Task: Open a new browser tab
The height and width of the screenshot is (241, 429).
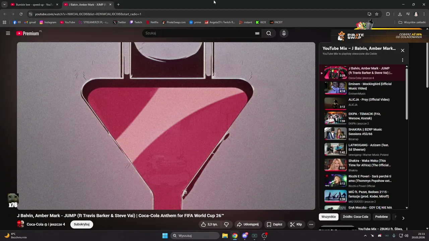Action: pyautogui.click(x=118, y=5)
